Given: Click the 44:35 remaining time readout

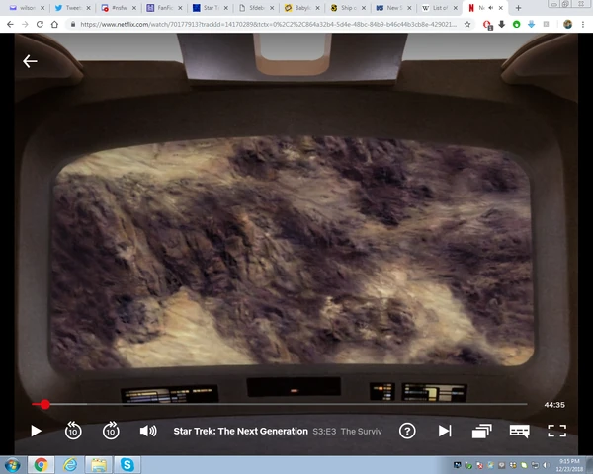Looking at the screenshot, I should click(x=554, y=405).
